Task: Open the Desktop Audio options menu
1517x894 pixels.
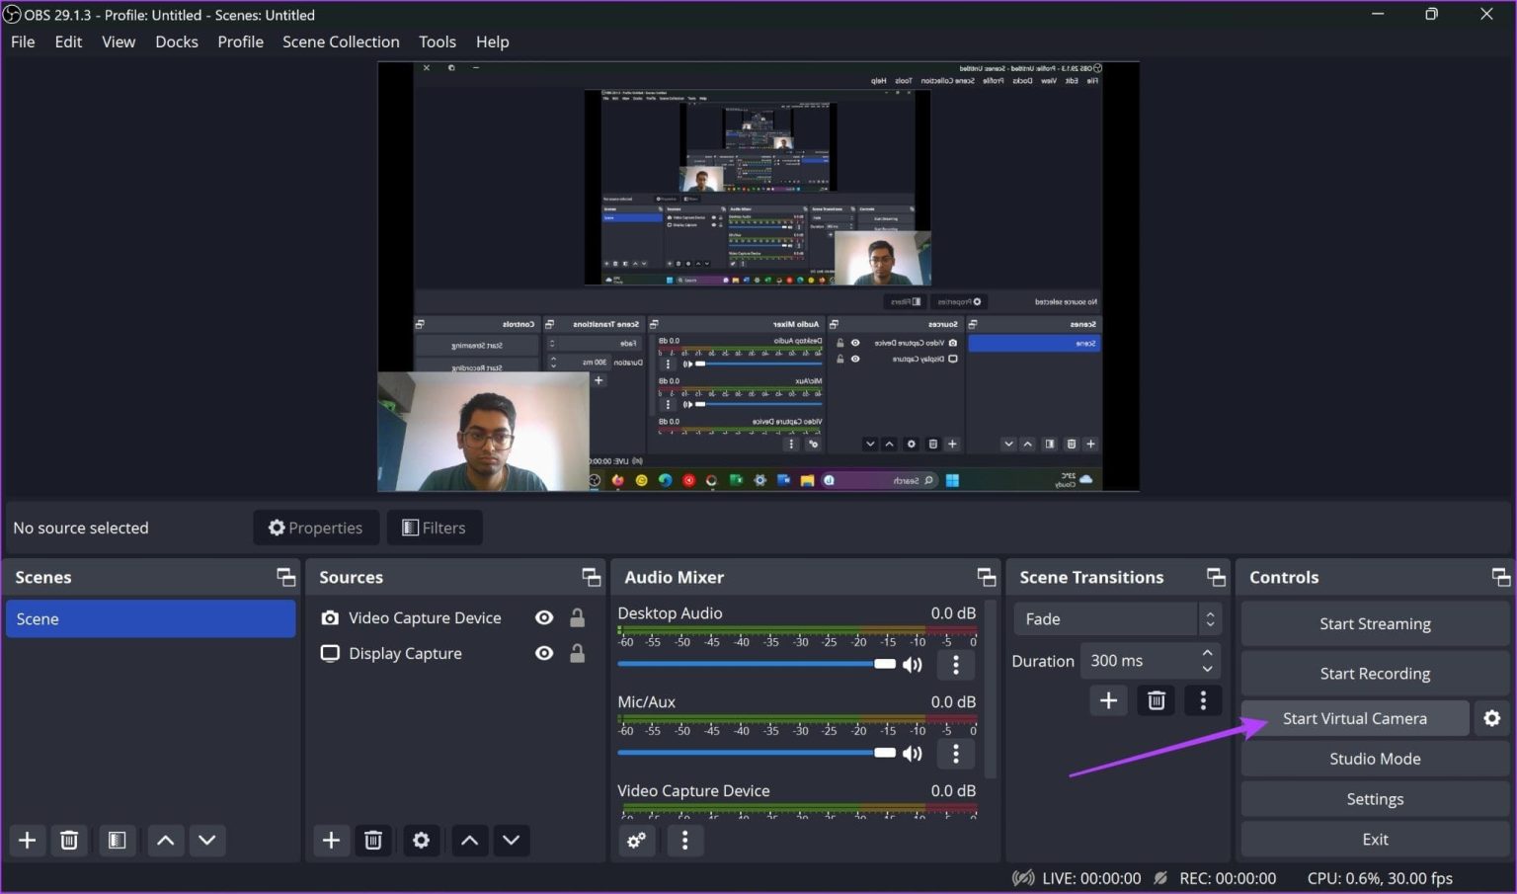Action: [x=955, y=664]
